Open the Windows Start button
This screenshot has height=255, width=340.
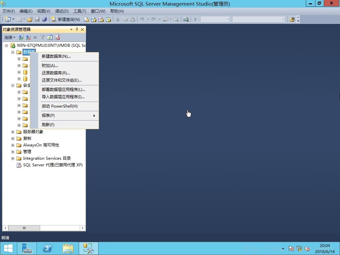pos(8,248)
